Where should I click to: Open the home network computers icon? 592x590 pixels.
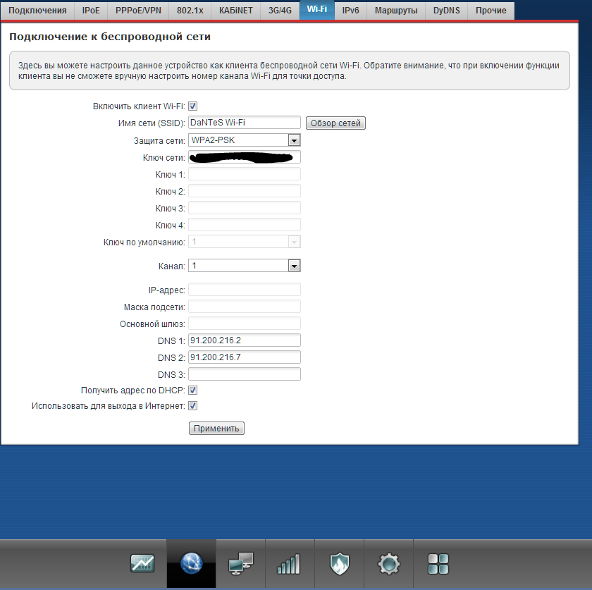pyautogui.click(x=240, y=563)
